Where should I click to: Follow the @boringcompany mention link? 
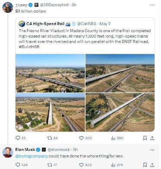click(x=32, y=156)
